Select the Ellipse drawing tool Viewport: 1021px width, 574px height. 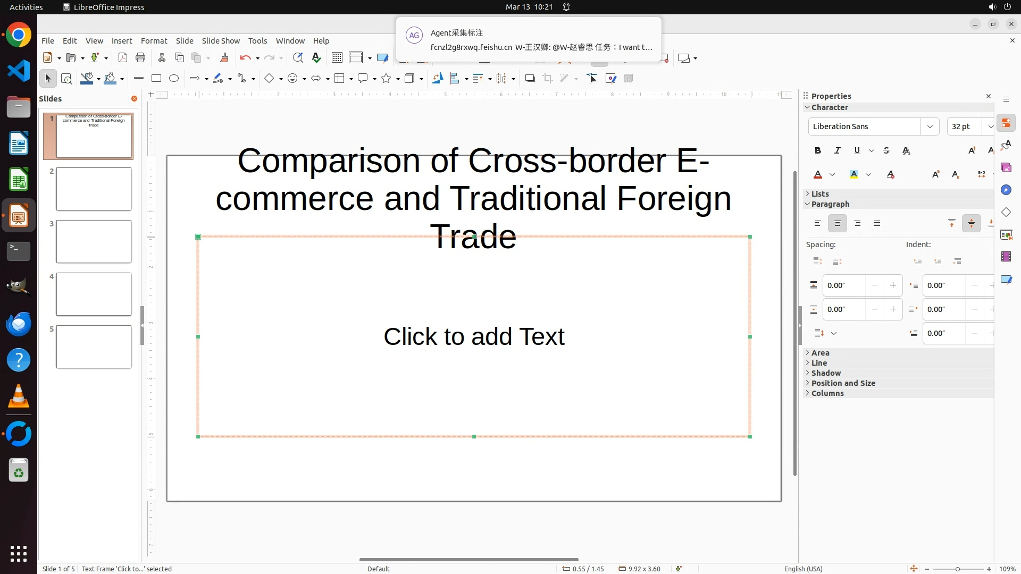(174, 79)
